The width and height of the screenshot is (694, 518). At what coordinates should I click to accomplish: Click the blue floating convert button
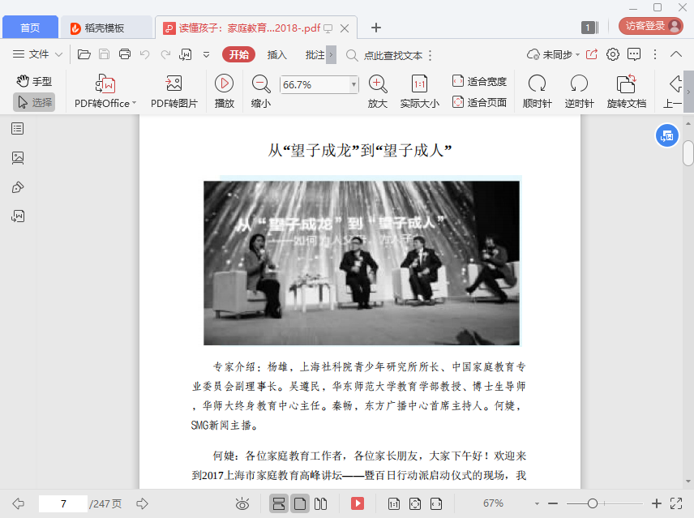click(666, 136)
